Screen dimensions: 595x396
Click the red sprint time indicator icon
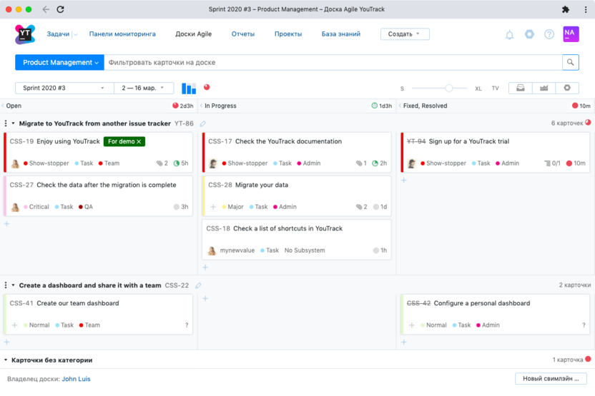coord(207,87)
